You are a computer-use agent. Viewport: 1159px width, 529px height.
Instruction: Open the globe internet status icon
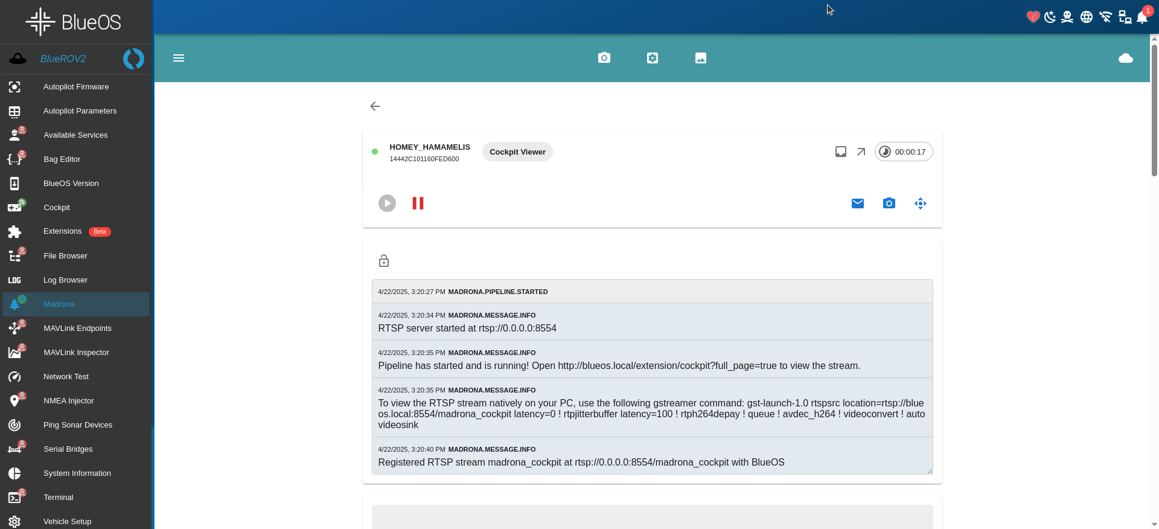(x=1087, y=17)
